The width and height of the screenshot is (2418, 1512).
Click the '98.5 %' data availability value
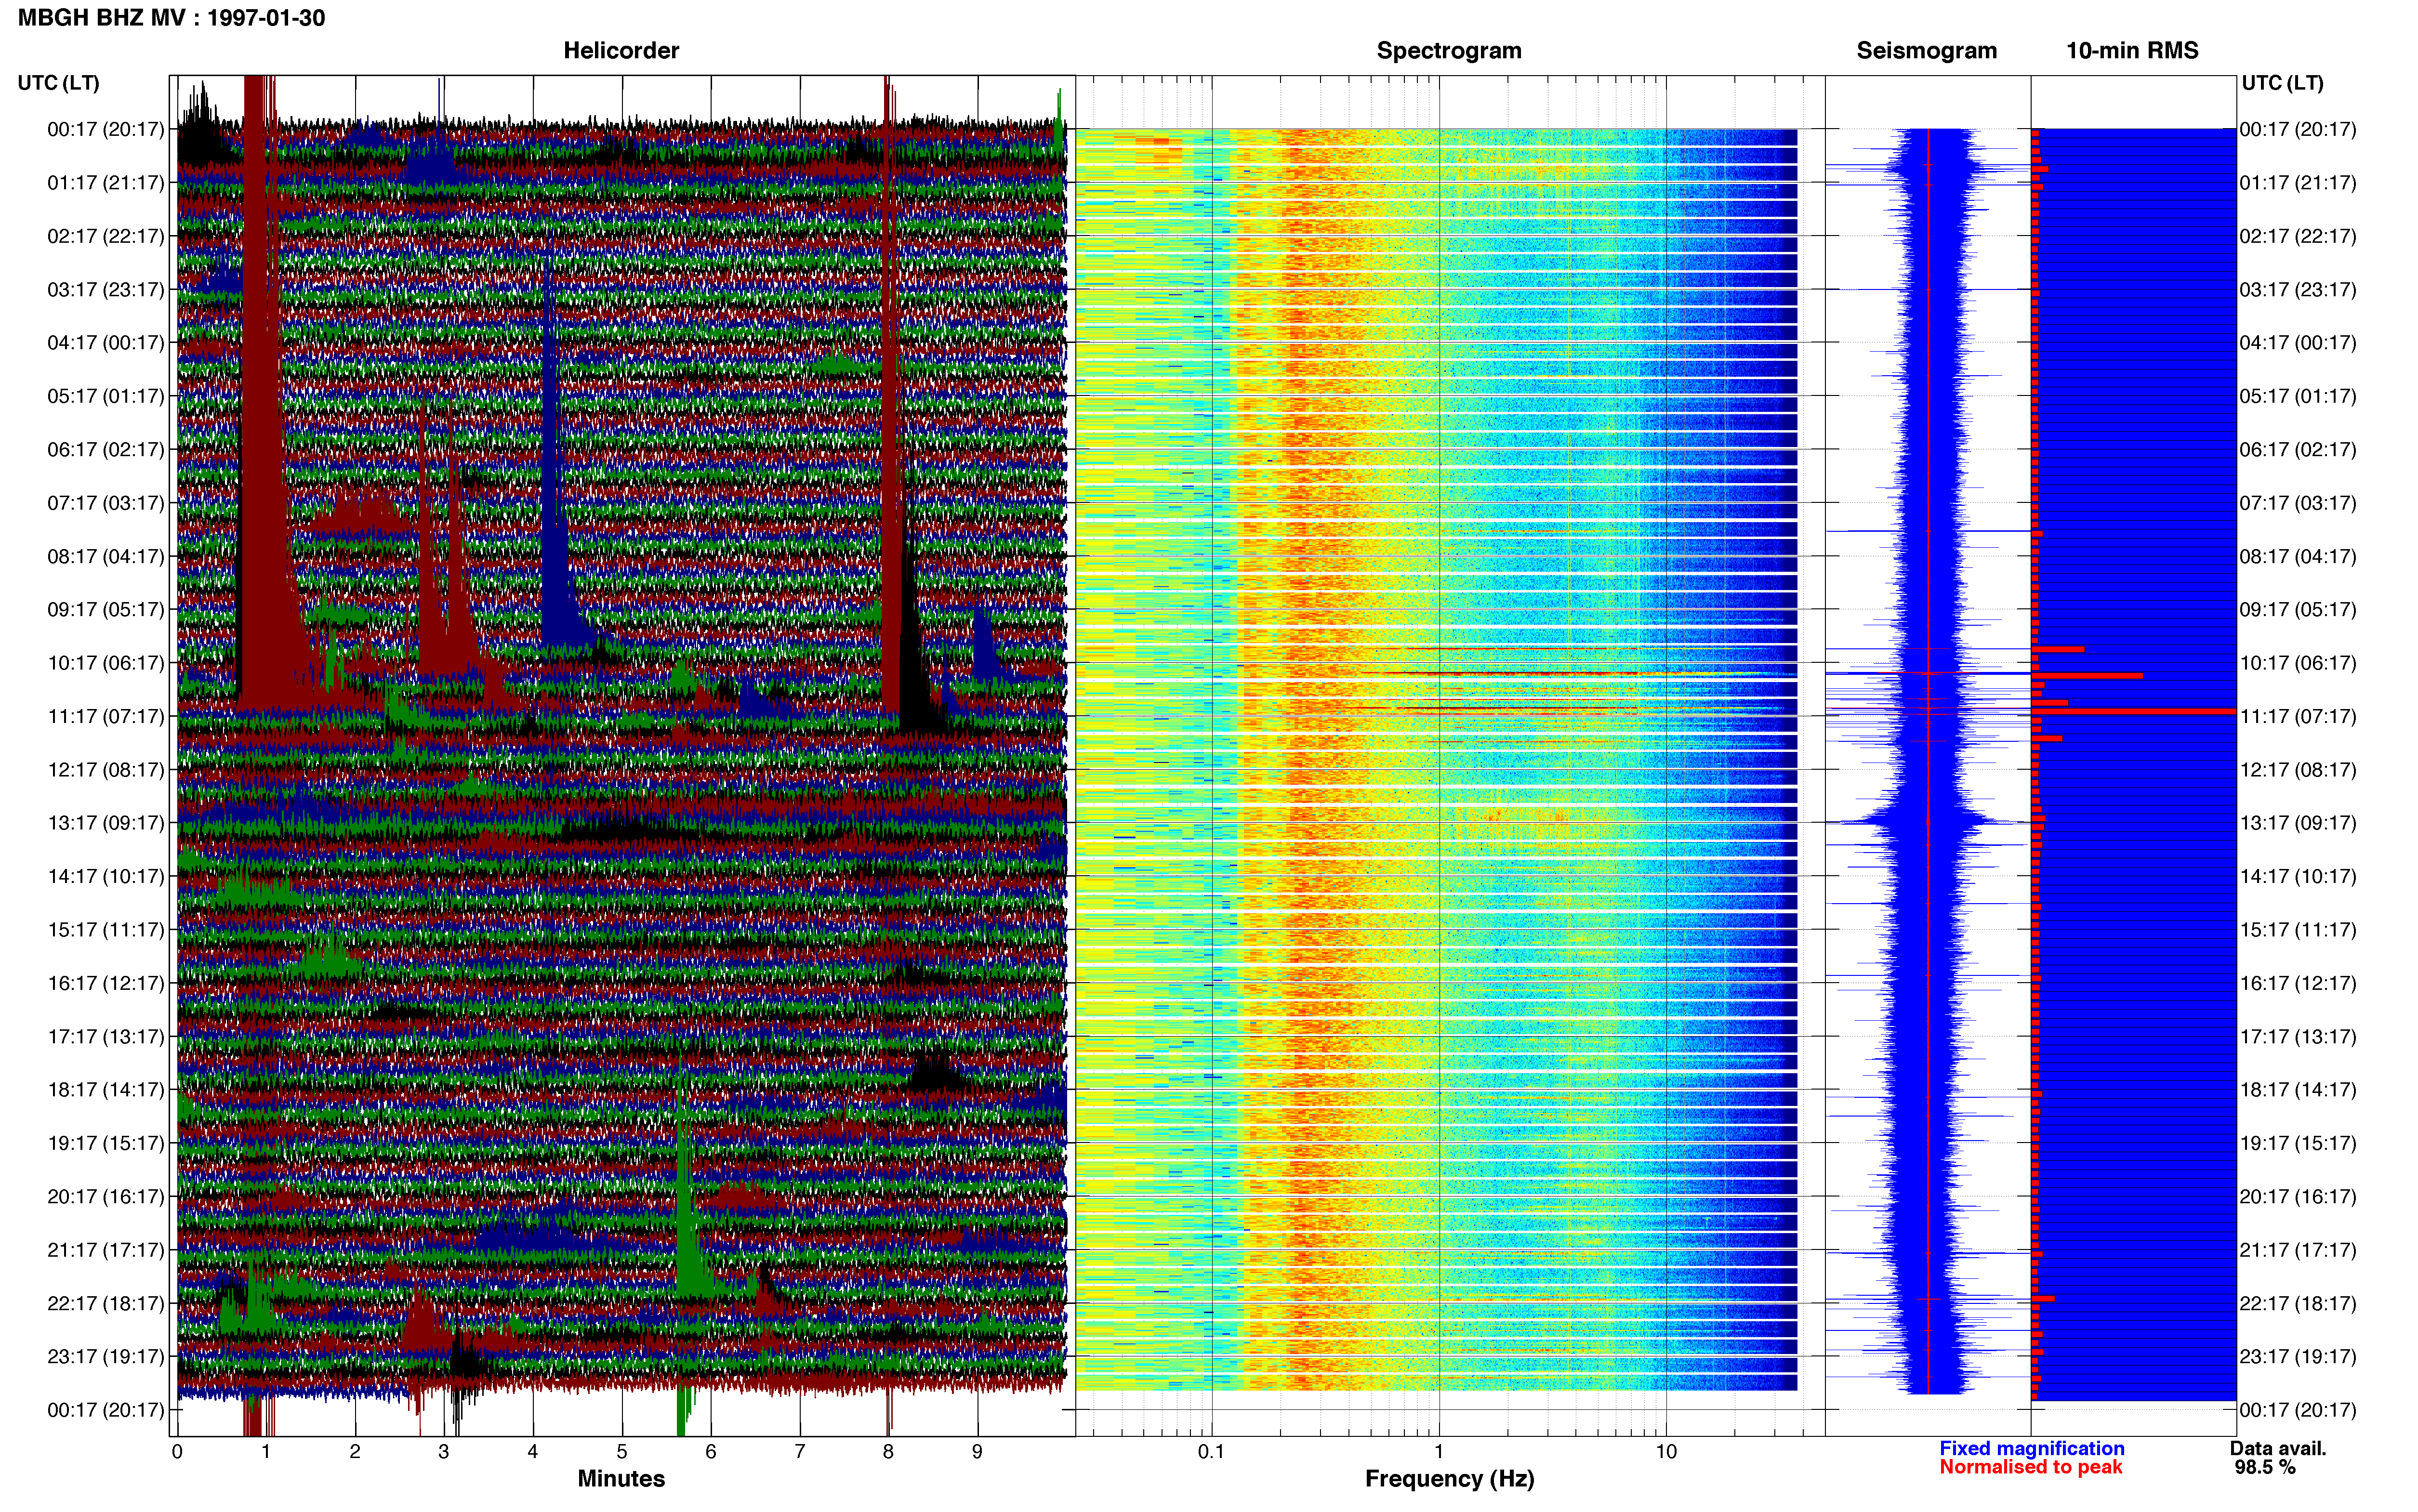pos(2265,1467)
